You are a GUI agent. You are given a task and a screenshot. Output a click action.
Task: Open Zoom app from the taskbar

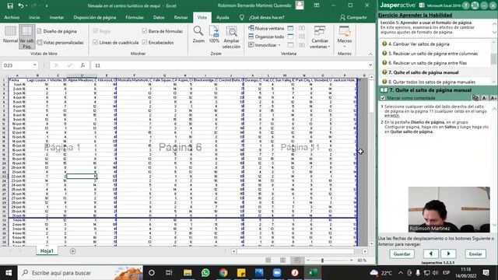point(277,273)
